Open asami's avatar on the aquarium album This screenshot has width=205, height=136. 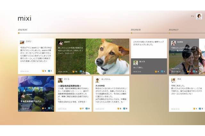(x=23, y=96)
